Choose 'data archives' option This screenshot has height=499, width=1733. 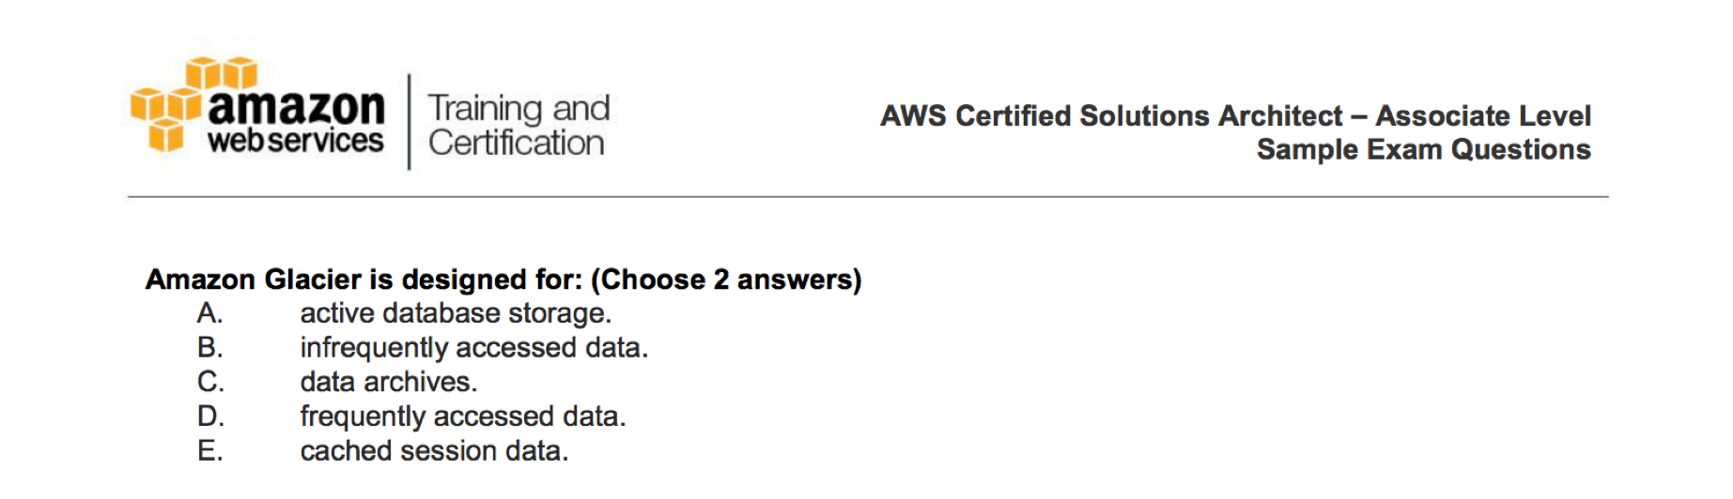click(389, 382)
